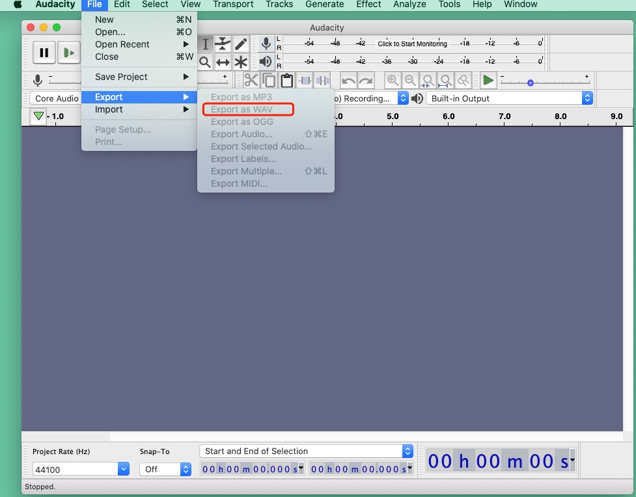
Task: Select the Selection (I-beam) tool
Action: pos(206,44)
